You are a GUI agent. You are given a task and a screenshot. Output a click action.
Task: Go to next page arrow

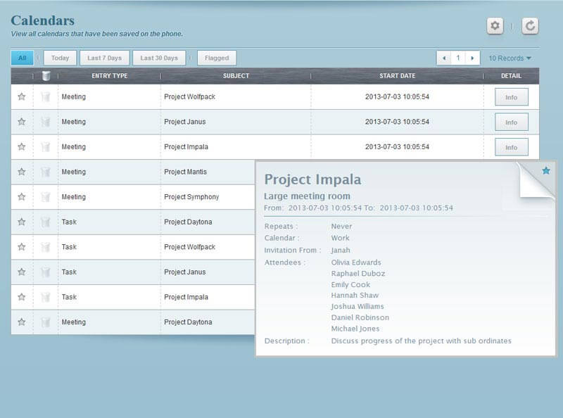[x=472, y=58]
